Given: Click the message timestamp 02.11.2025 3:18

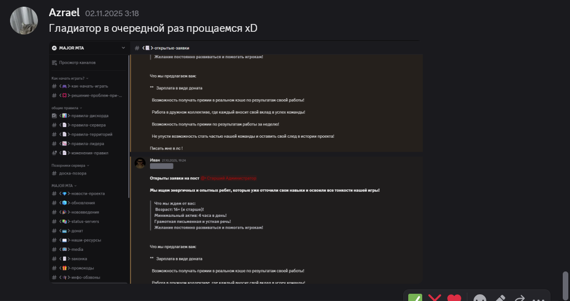Looking at the screenshot, I should (112, 13).
